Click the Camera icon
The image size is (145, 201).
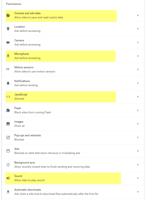[8, 43]
